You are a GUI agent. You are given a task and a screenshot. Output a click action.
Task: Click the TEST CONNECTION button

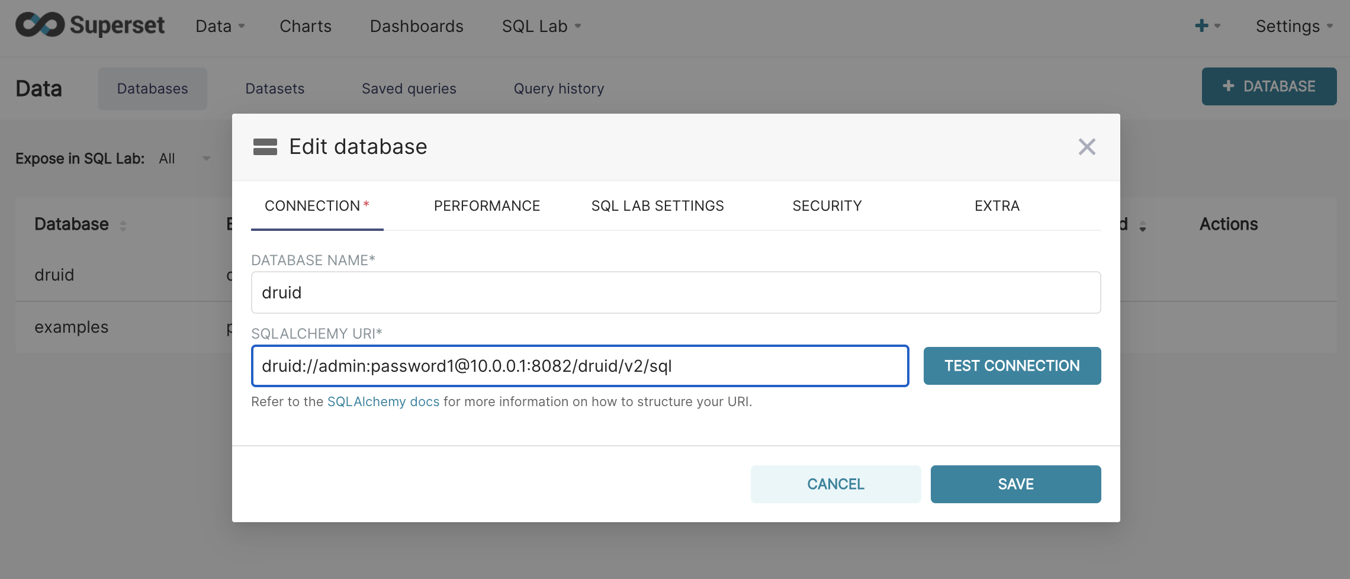[x=1012, y=365]
